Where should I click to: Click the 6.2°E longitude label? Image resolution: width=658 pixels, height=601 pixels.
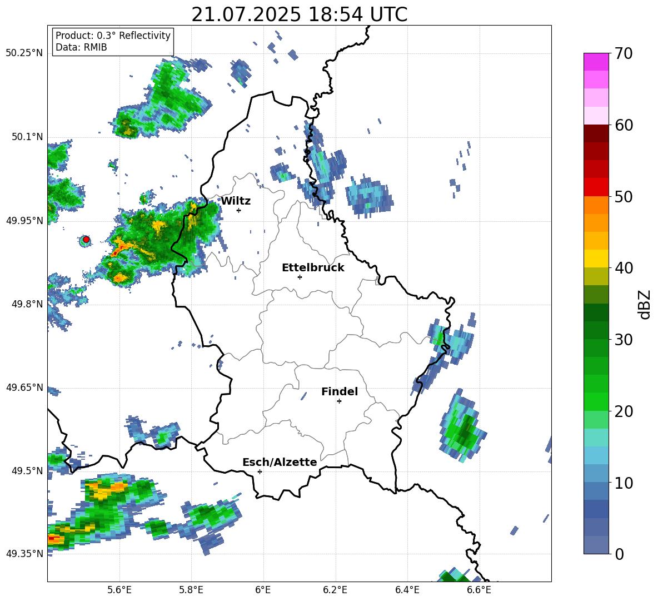pos(335,590)
